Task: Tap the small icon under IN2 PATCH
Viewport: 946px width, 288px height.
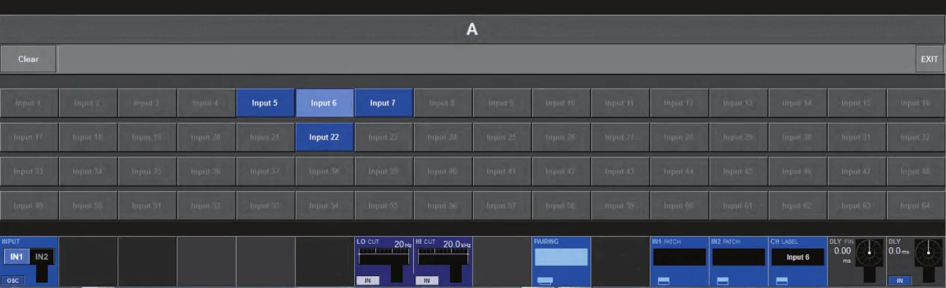Action: [x=722, y=280]
